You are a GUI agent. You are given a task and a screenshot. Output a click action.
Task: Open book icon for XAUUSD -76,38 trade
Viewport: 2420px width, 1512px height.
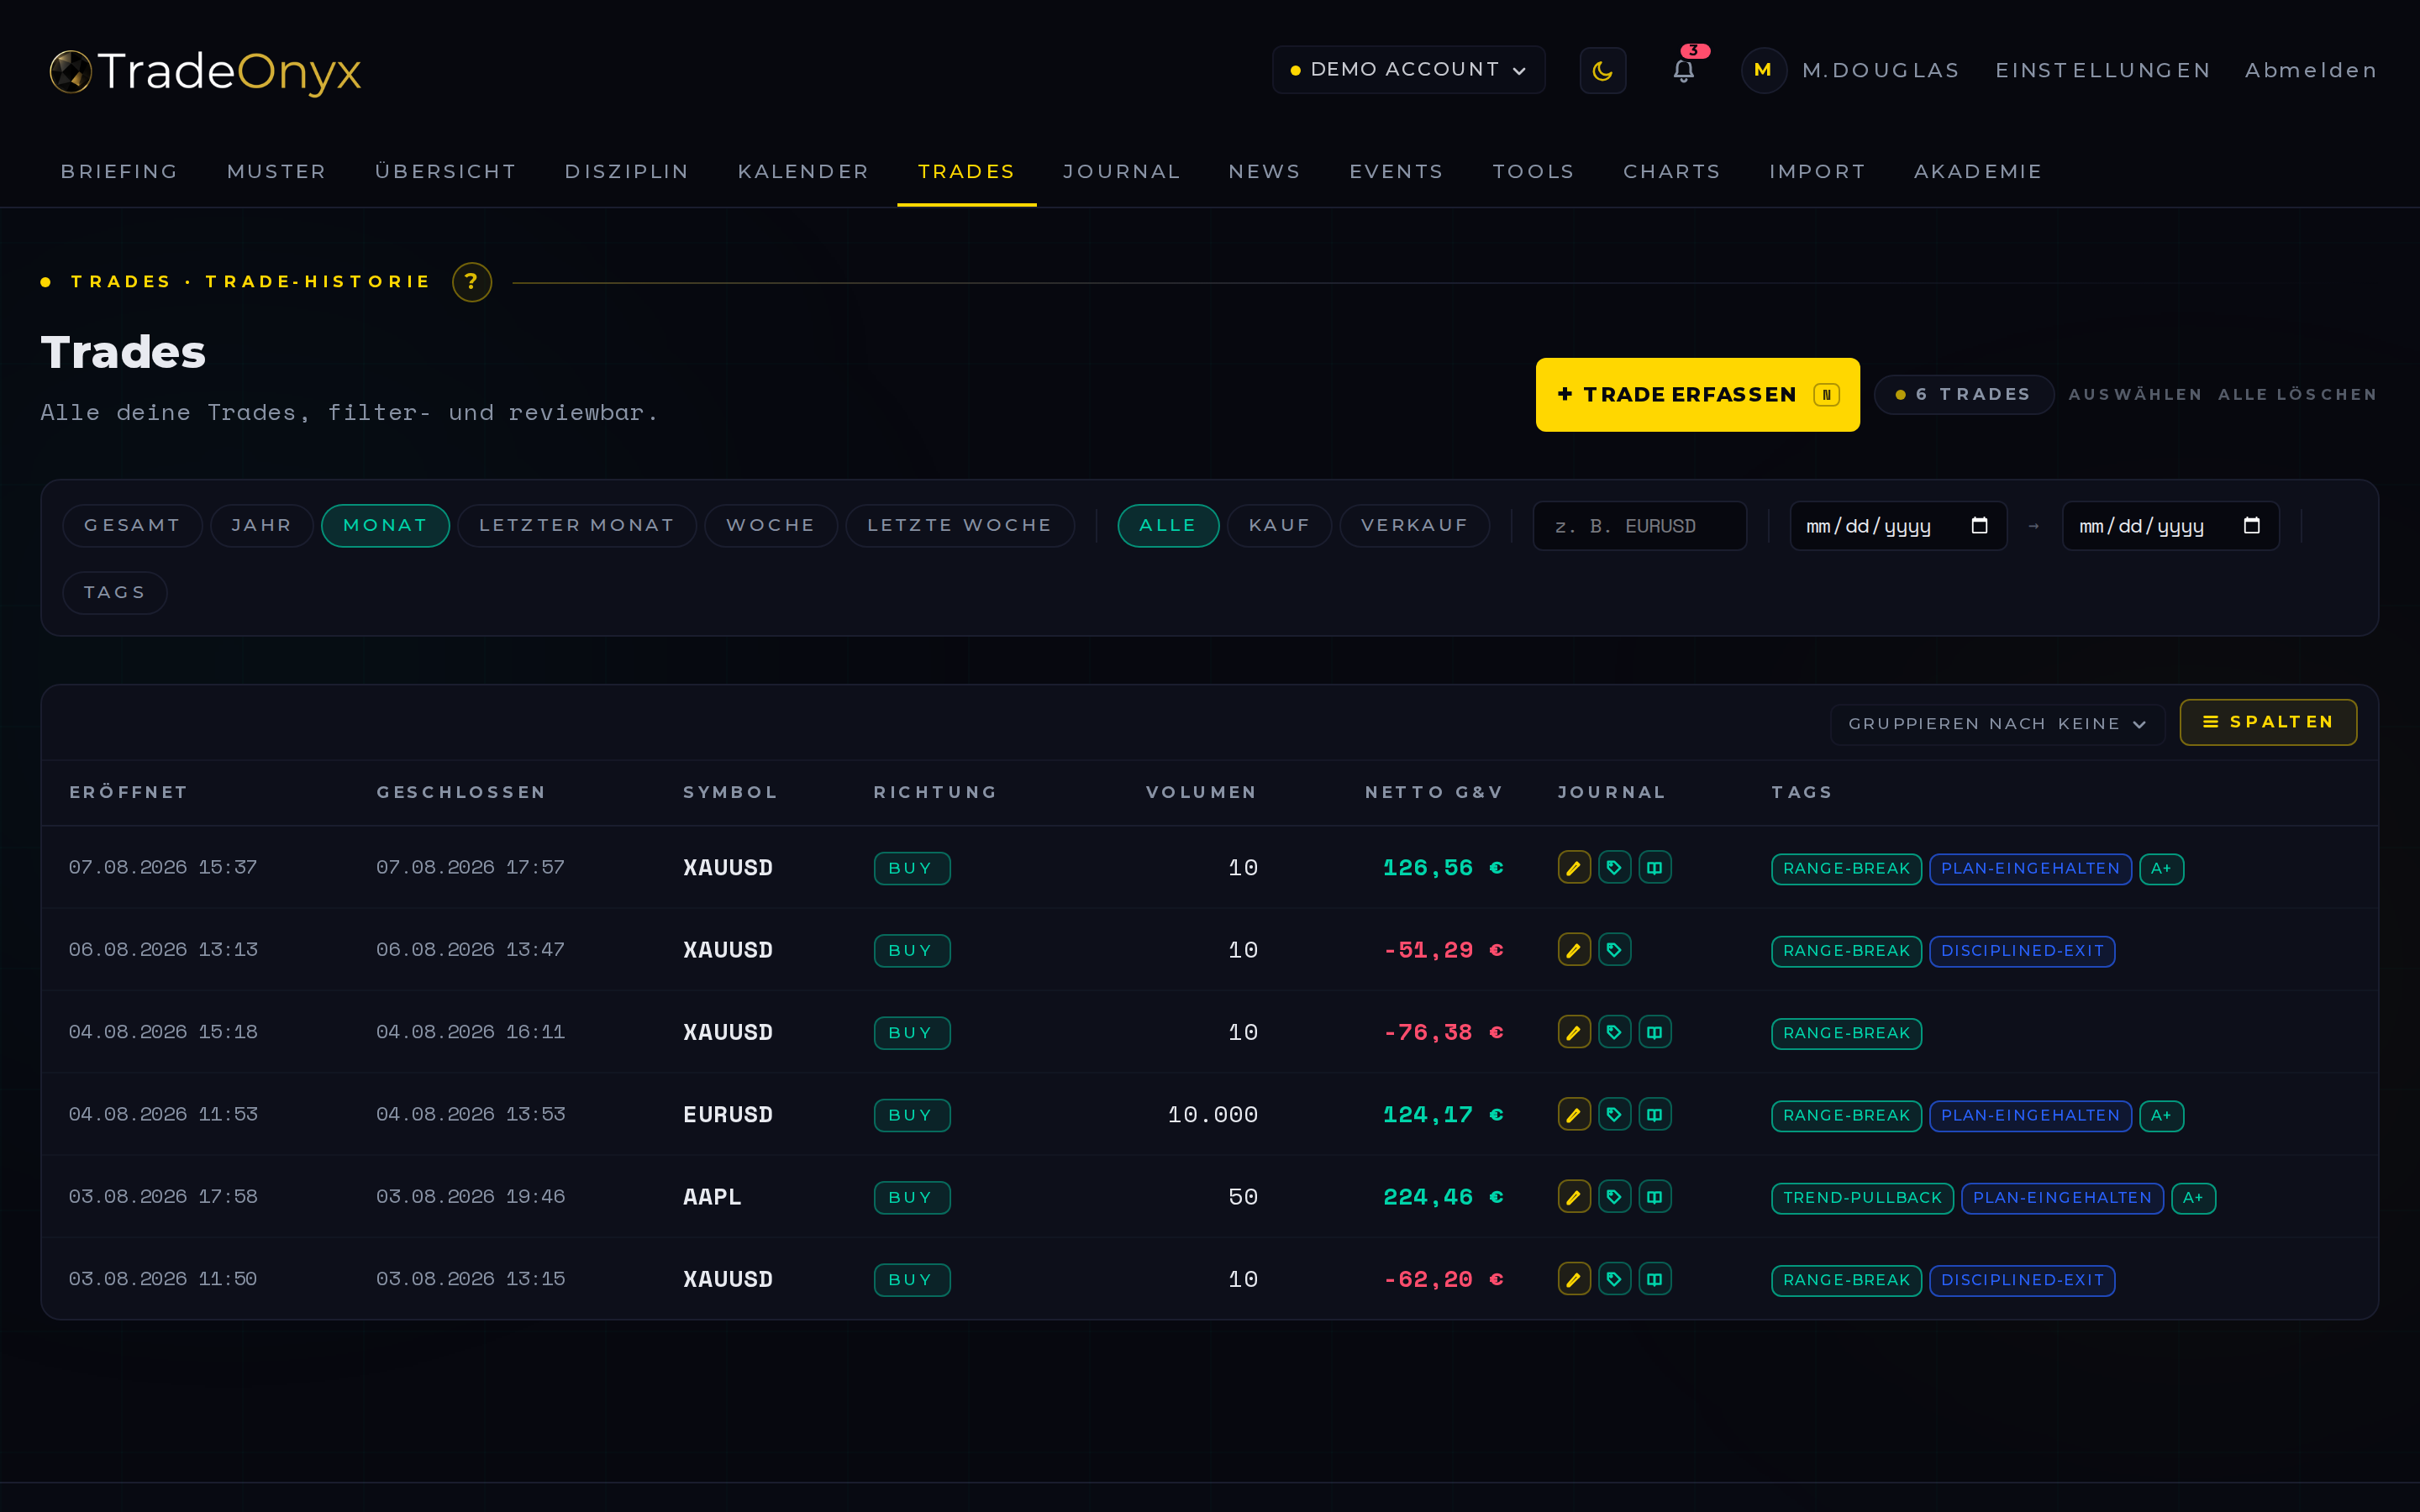click(1655, 1032)
